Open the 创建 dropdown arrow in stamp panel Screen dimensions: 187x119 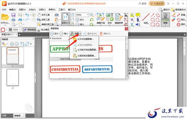pos(80,34)
